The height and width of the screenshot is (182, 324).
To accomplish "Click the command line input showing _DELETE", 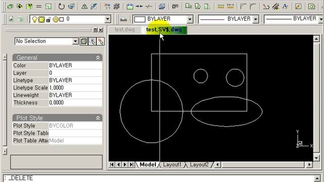I will click(x=158, y=178).
